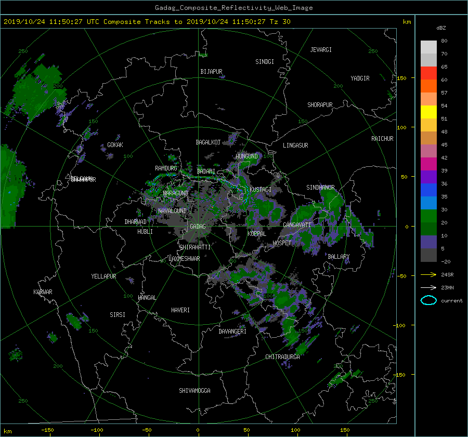468x437 pixels.
Task: Click the YADGIR city label
Action: tap(360, 78)
